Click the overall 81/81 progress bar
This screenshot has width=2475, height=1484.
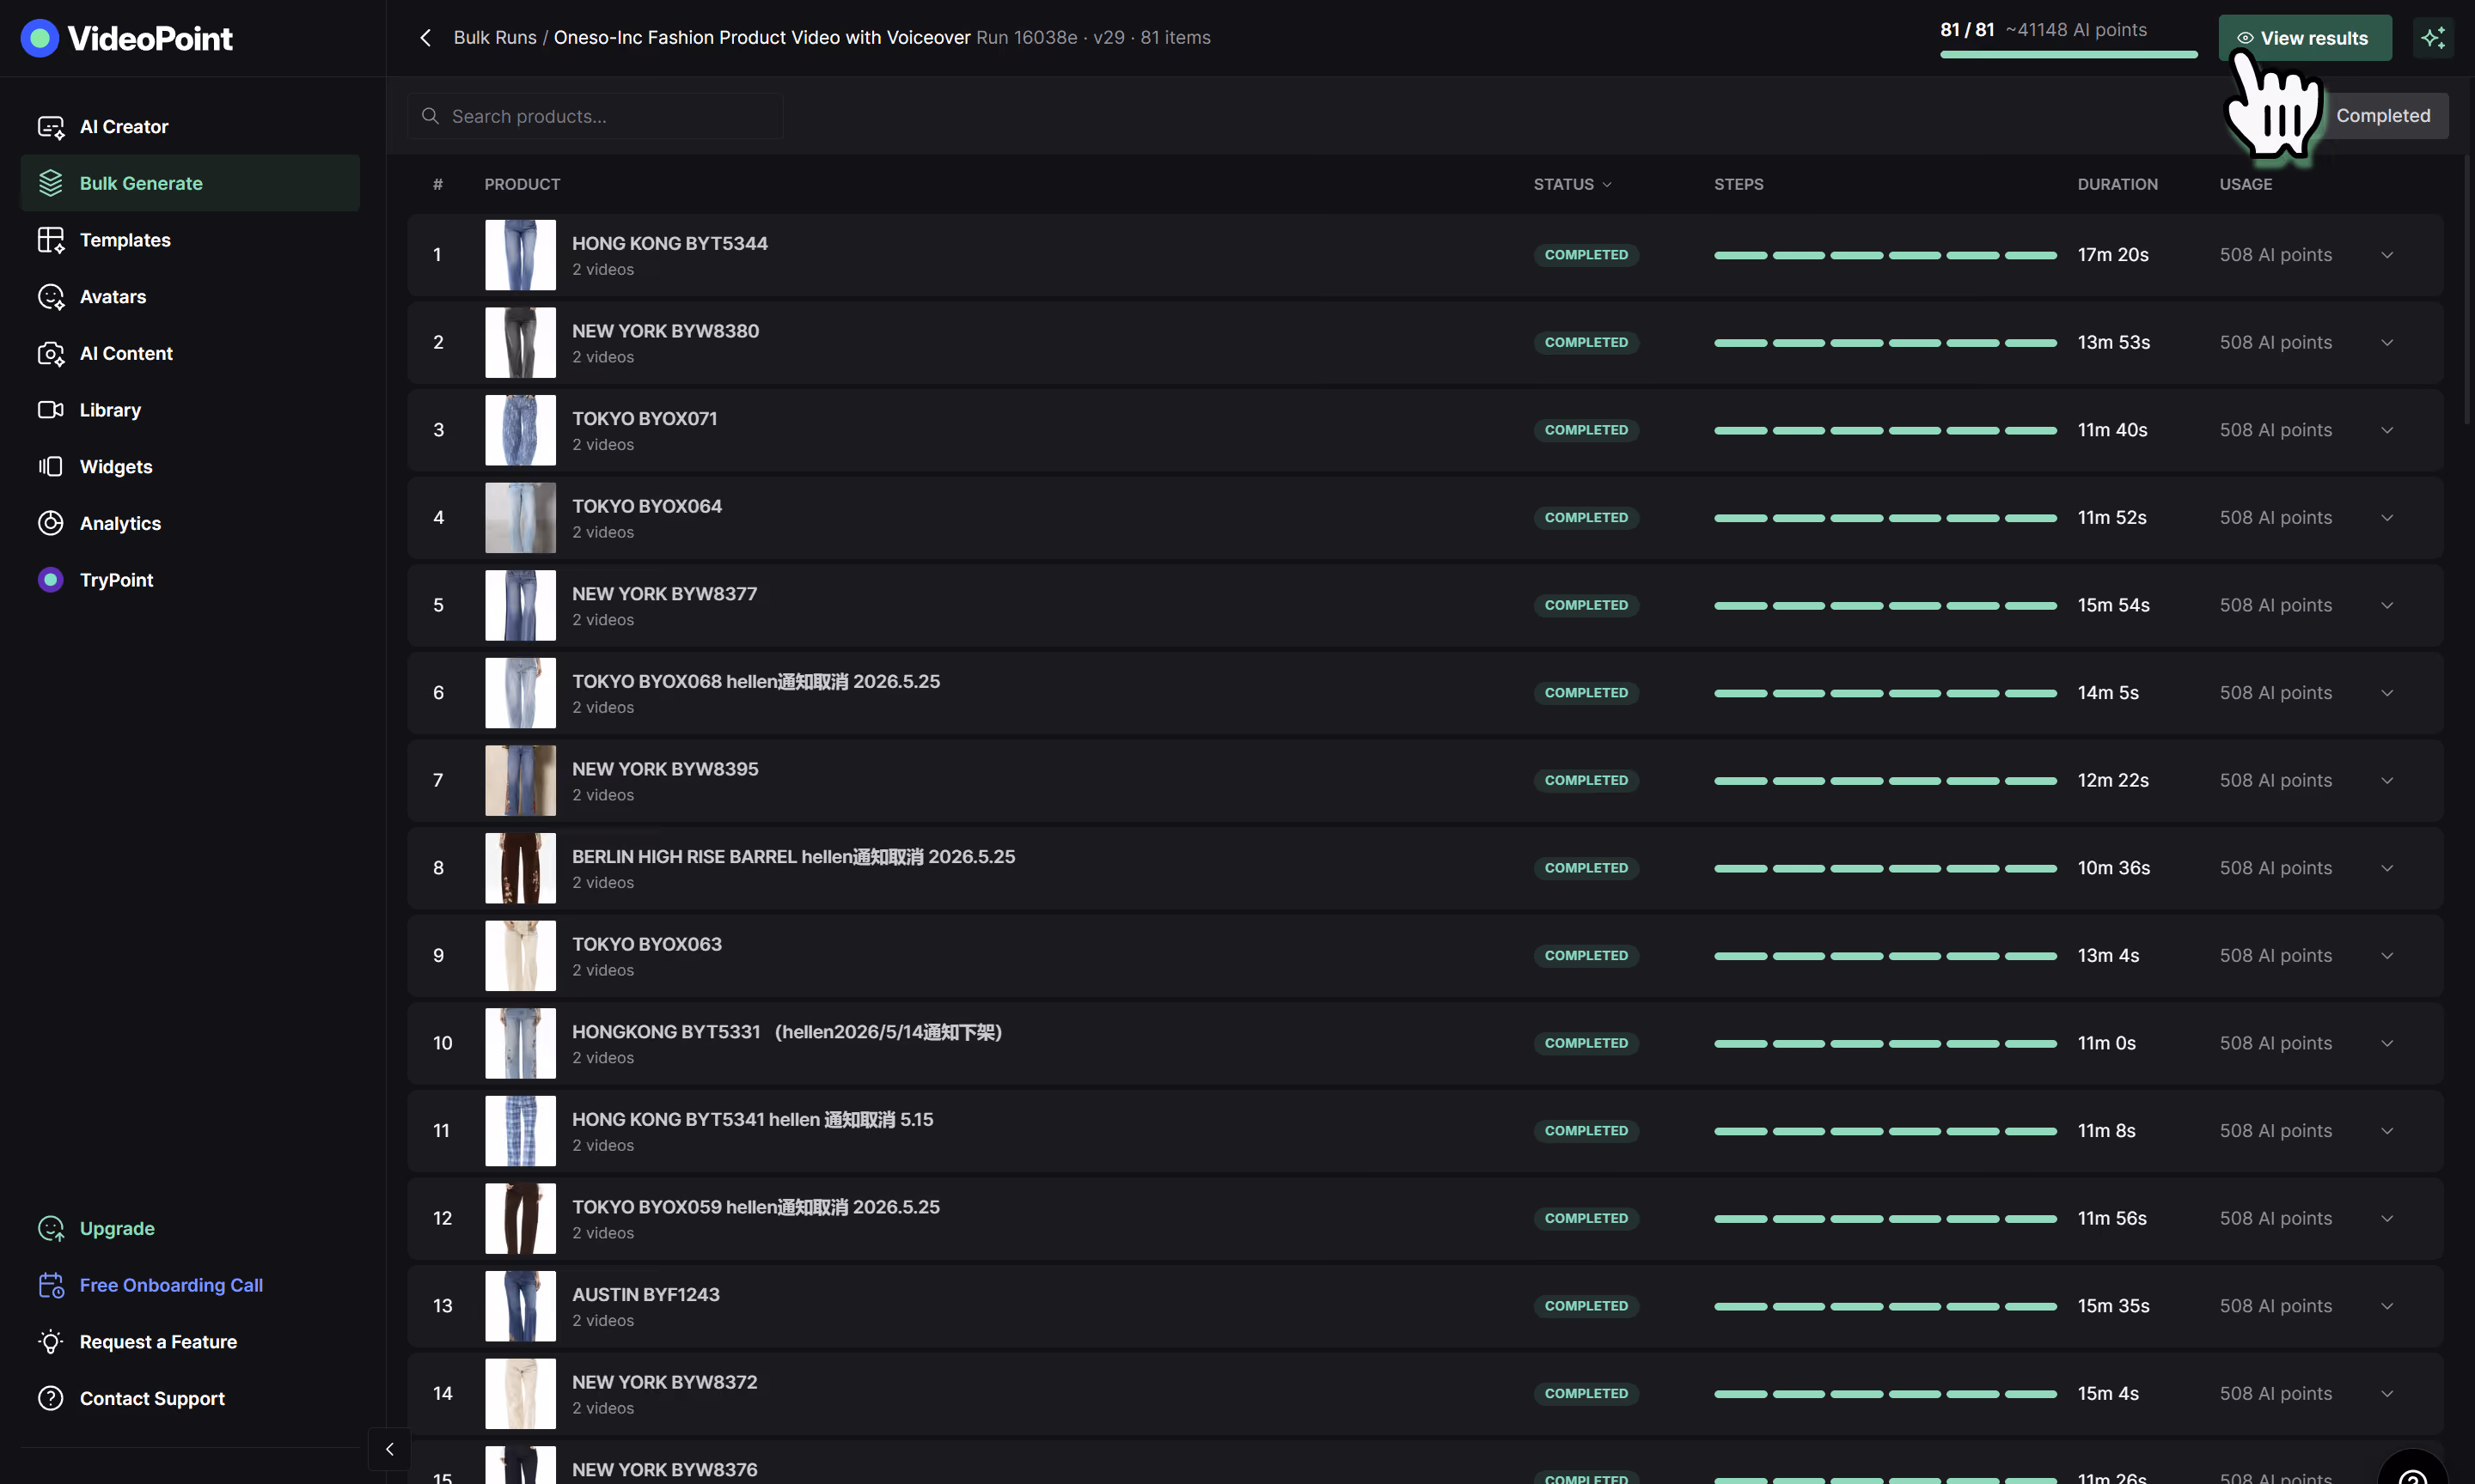(2069, 54)
